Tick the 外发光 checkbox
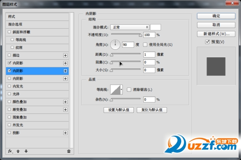This screenshot has width=241, height=160. click(10, 125)
